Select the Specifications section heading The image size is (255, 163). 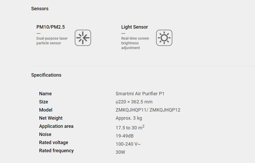(x=46, y=75)
